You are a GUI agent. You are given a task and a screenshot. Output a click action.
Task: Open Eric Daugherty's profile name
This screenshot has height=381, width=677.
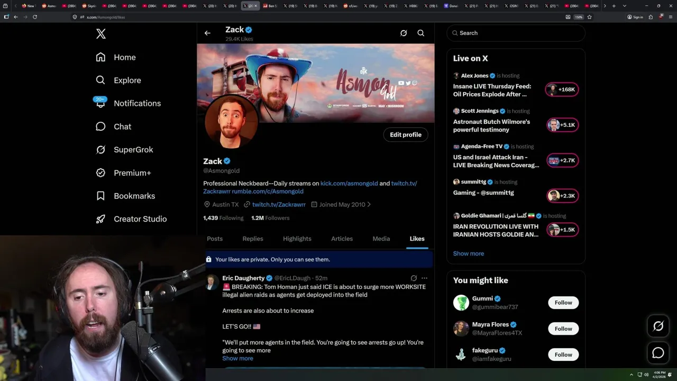(x=243, y=278)
